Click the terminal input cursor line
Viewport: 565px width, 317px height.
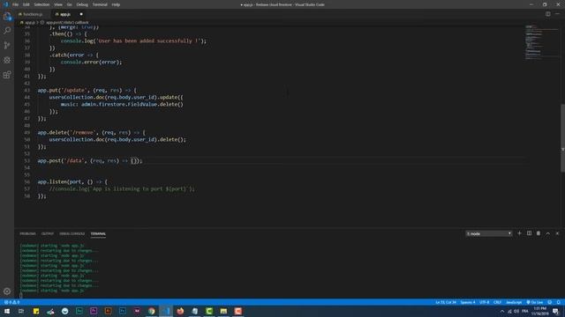21,296
